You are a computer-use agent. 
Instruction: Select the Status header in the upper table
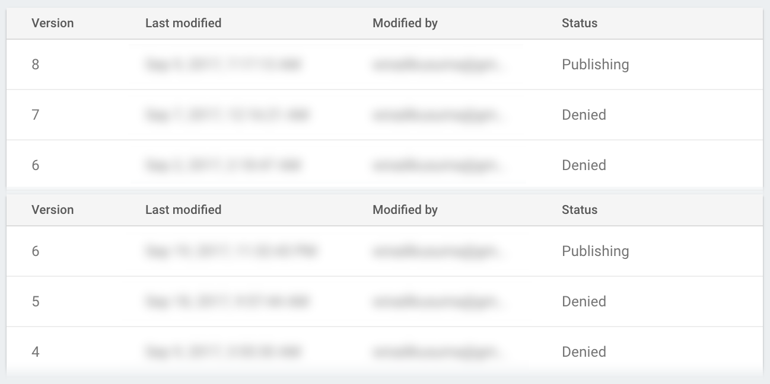tap(580, 23)
